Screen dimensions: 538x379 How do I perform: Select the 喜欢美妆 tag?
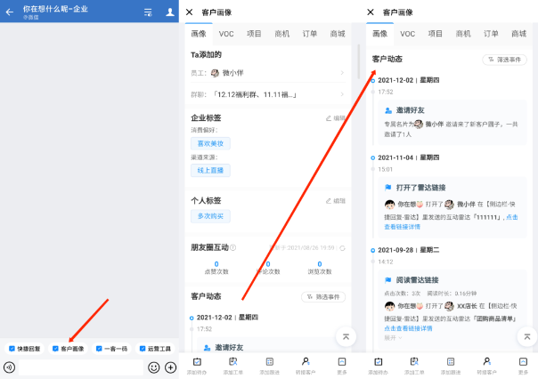pos(210,143)
